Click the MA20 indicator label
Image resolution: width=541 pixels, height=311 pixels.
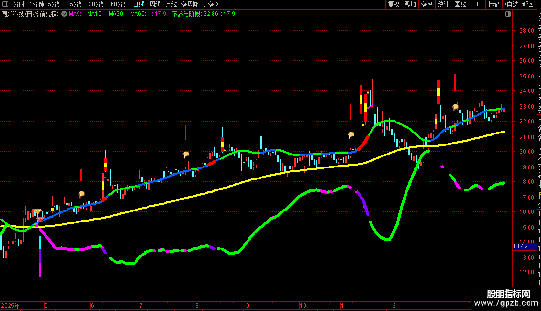(118, 14)
